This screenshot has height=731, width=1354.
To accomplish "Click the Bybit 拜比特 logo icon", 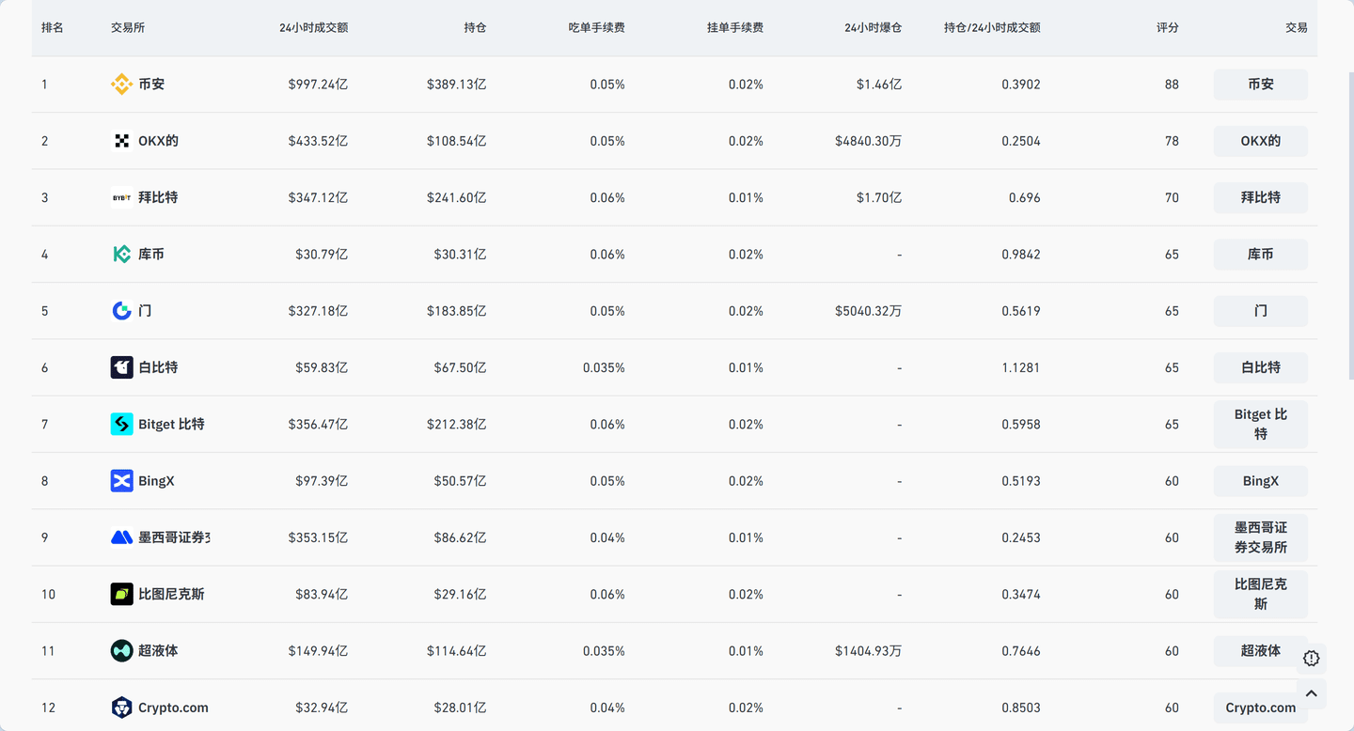I will pyautogui.click(x=121, y=197).
